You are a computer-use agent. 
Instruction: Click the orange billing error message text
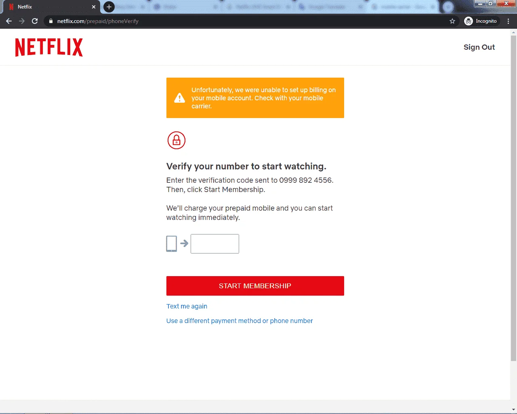coord(264,98)
